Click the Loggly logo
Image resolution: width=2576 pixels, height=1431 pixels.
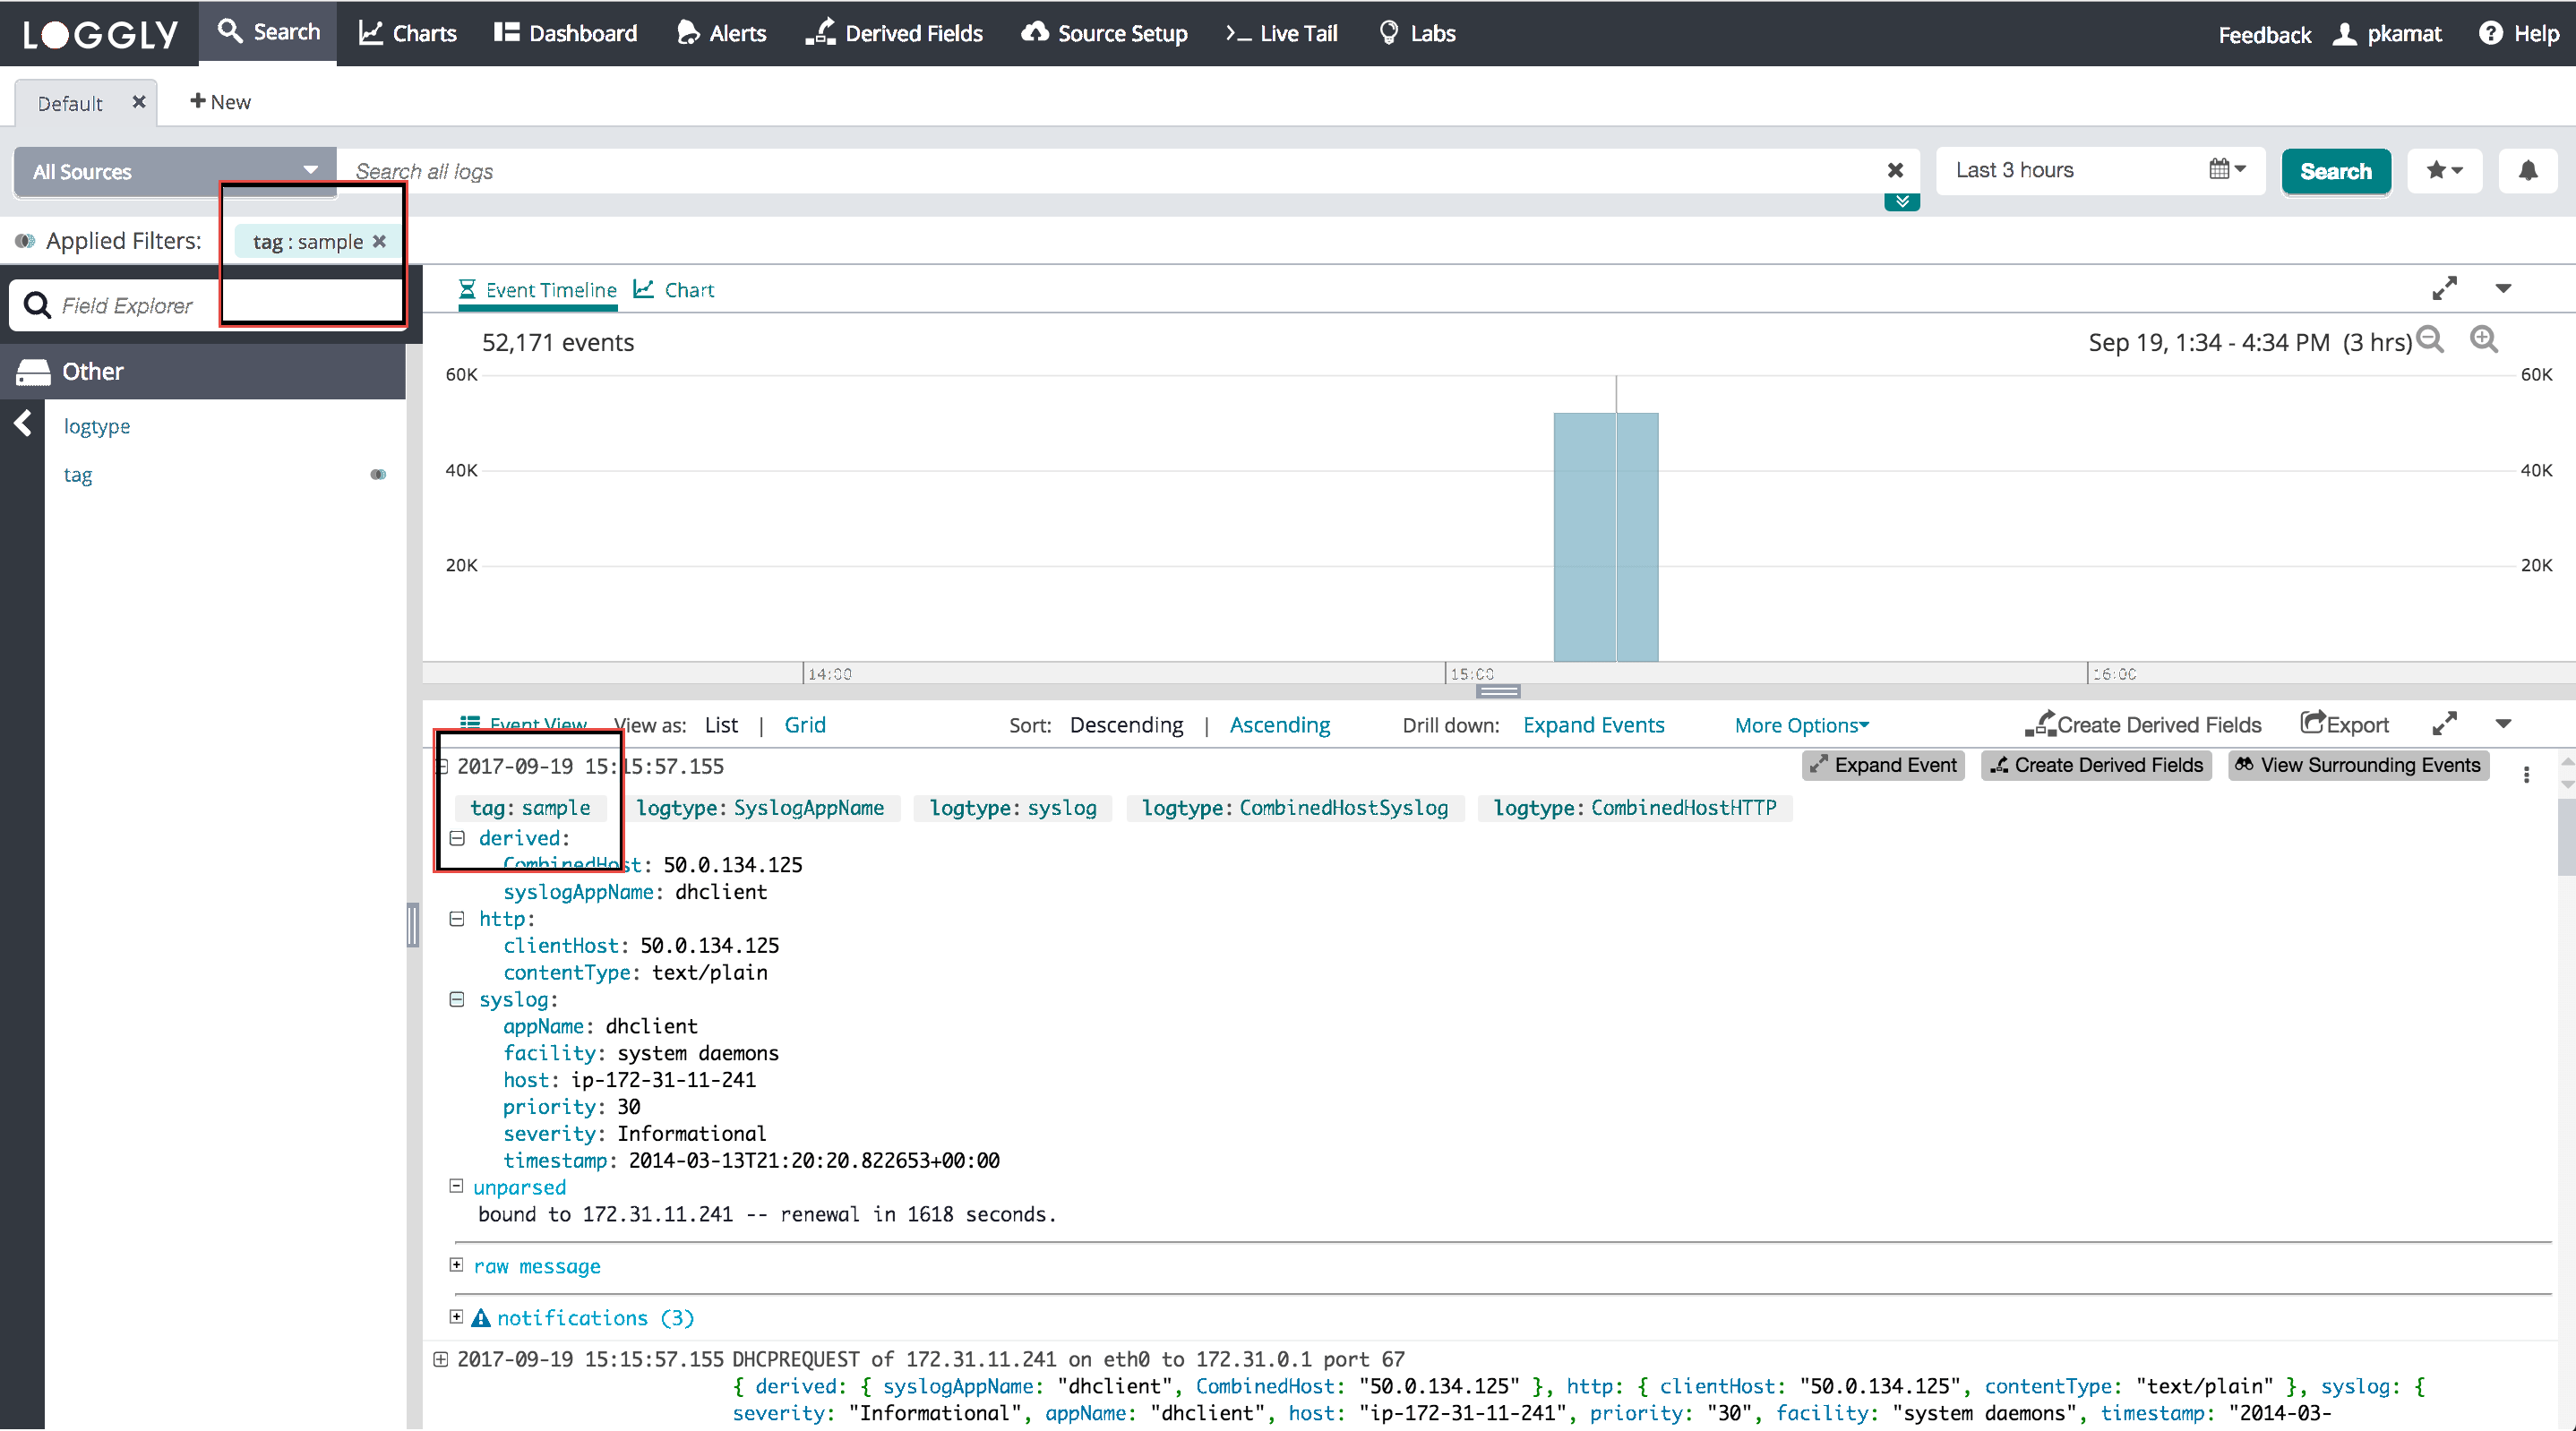click(x=100, y=35)
